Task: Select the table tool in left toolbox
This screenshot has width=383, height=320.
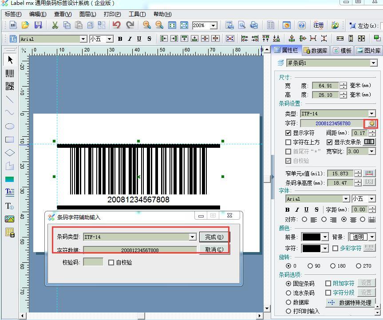Action: point(10,232)
